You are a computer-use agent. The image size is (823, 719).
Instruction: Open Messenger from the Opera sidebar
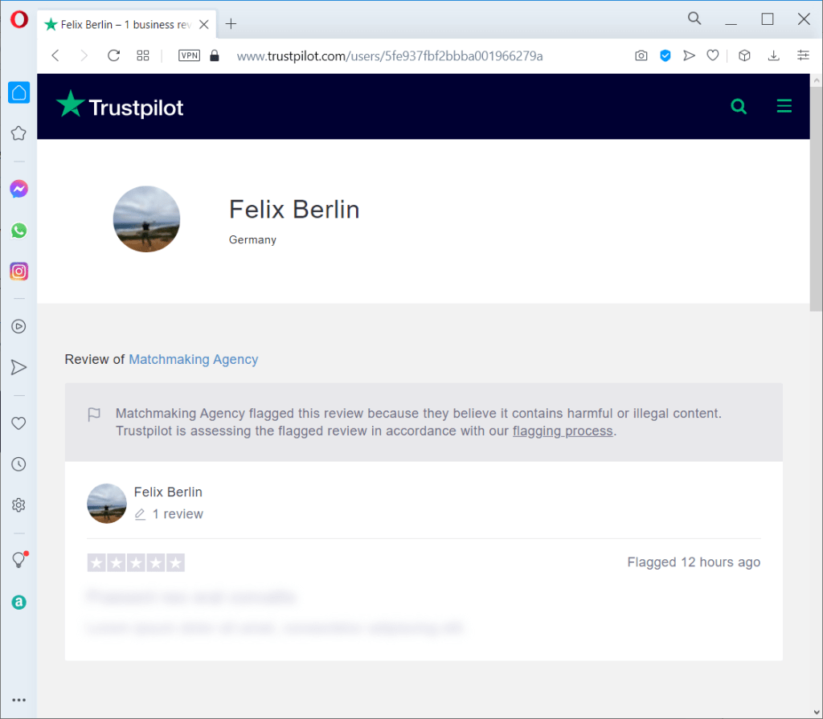tap(18, 189)
